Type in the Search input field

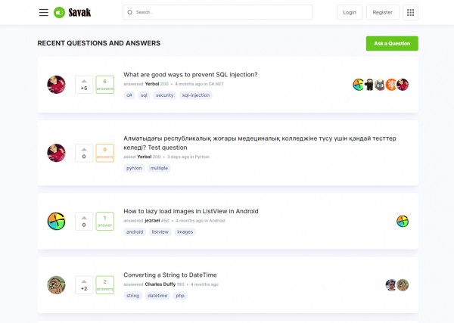[219, 13]
